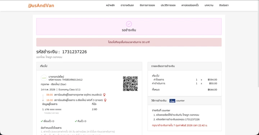Viewport: 259px width, 135px height.
Task: Click ticket number THGBBLT497482
Action: coord(51,113)
